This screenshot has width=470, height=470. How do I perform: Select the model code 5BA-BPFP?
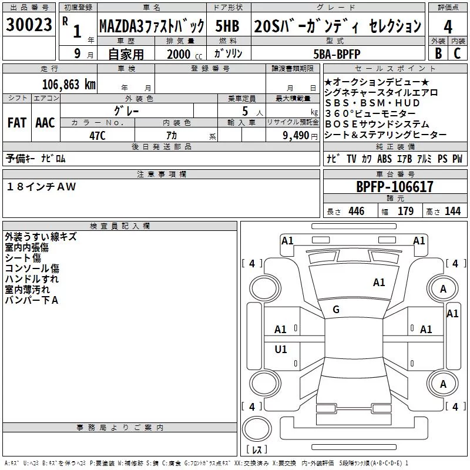[x=337, y=54]
